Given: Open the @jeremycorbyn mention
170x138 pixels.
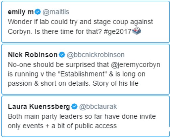Looking at the screenshot, I should tap(136, 65).
